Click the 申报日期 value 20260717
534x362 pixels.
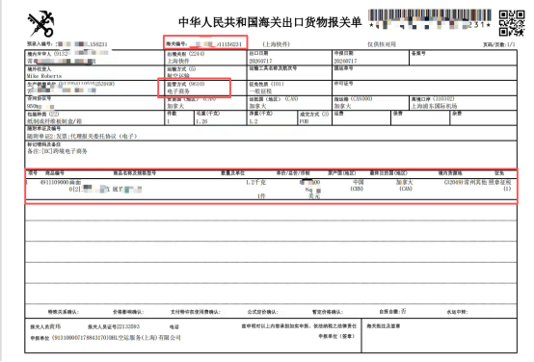(345, 61)
